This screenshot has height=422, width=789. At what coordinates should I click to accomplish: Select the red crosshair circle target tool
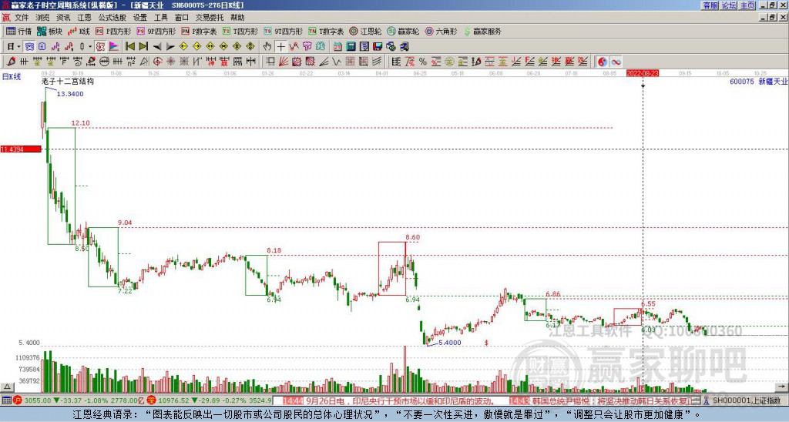157,62
